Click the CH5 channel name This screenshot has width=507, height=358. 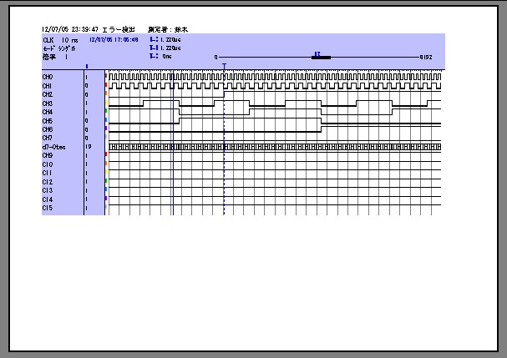pyautogui.click(x=48, y=120)
